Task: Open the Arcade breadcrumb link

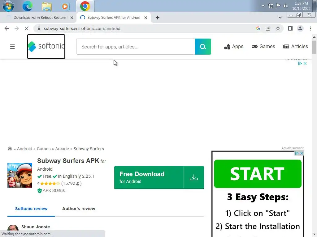Action: (x=62, y=149)
